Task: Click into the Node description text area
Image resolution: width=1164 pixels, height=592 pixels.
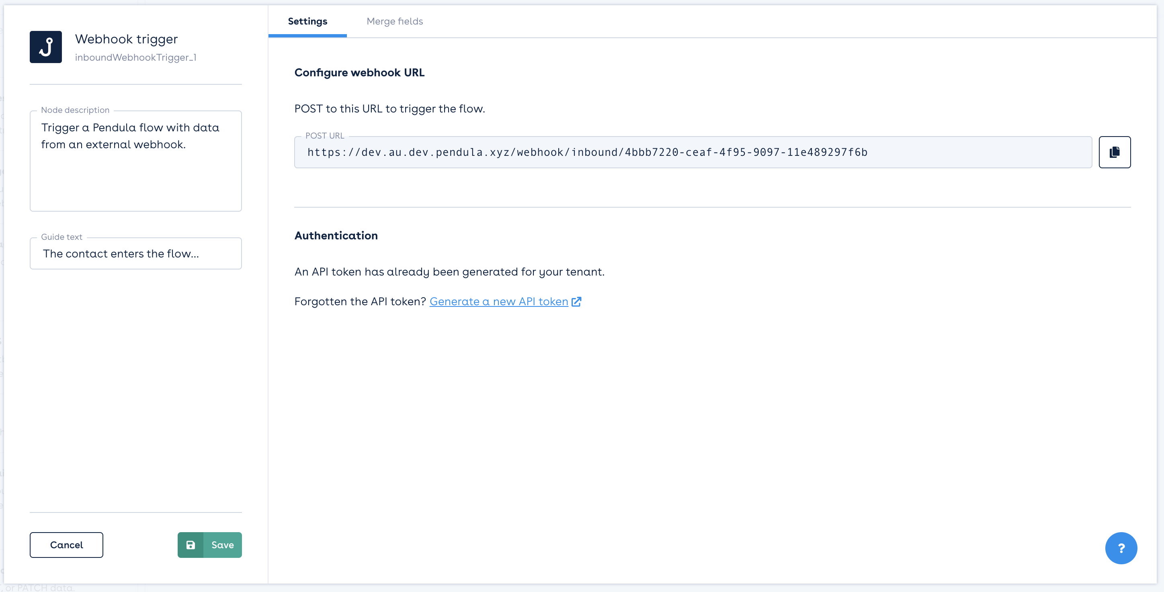Action: (x=135, y=171)
